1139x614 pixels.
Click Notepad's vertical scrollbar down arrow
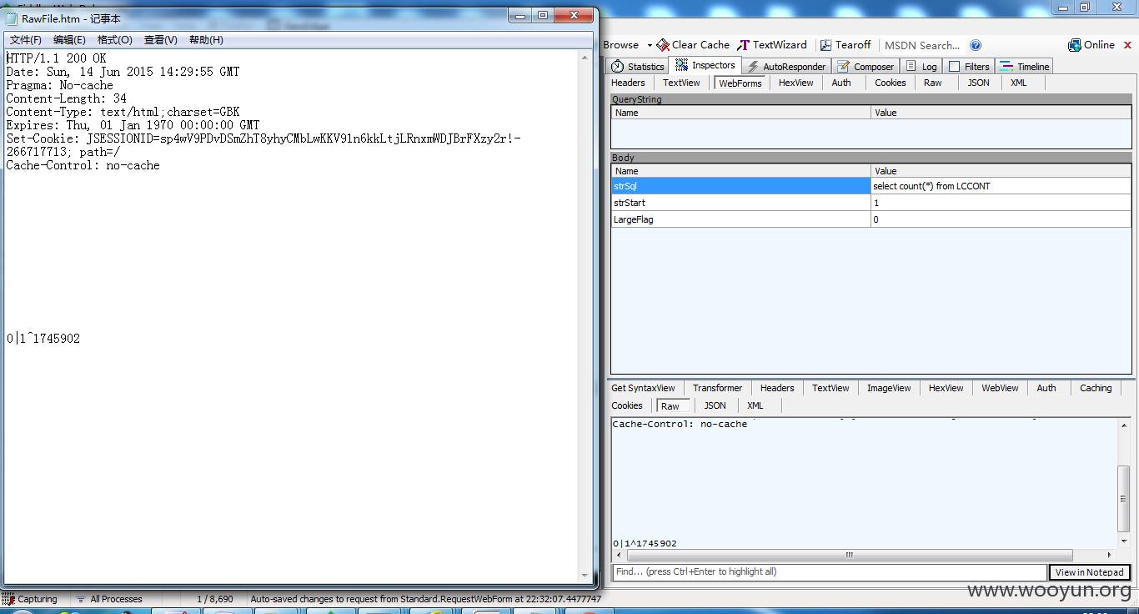(x=585, y=575)
